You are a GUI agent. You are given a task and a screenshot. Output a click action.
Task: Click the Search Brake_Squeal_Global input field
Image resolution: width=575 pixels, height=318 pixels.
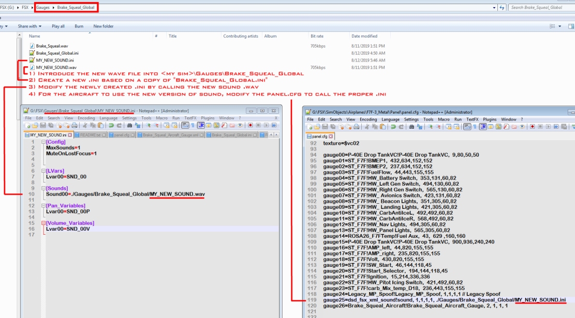click(x=541, y=7)
